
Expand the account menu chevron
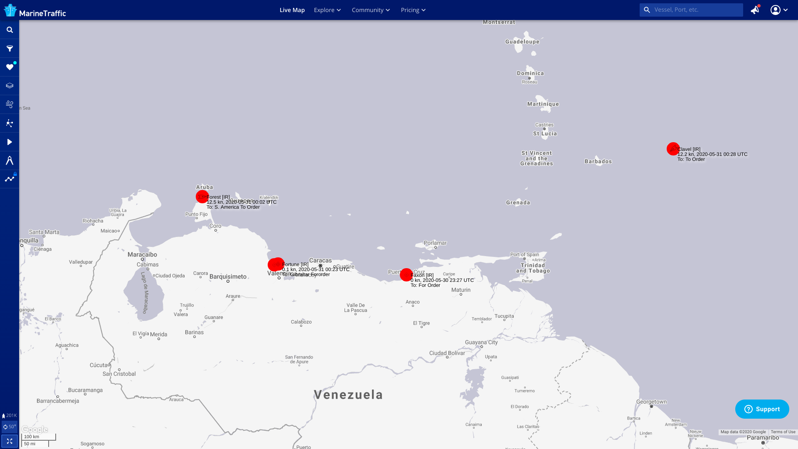coord(786,10)
